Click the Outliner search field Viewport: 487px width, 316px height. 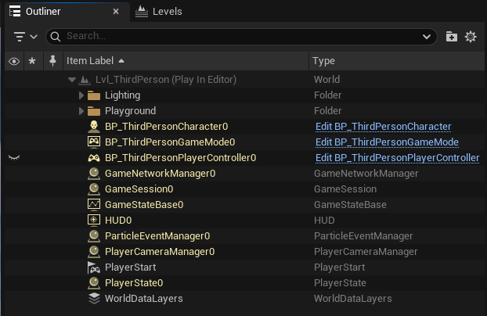click(235, 37)
